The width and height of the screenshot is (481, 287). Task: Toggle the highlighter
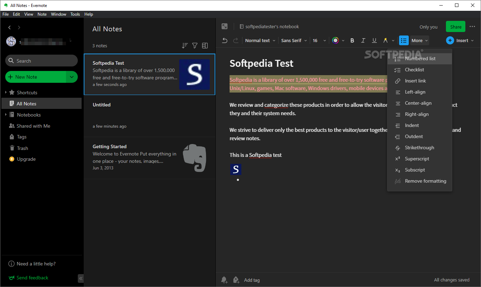click(x=385, y=40)
